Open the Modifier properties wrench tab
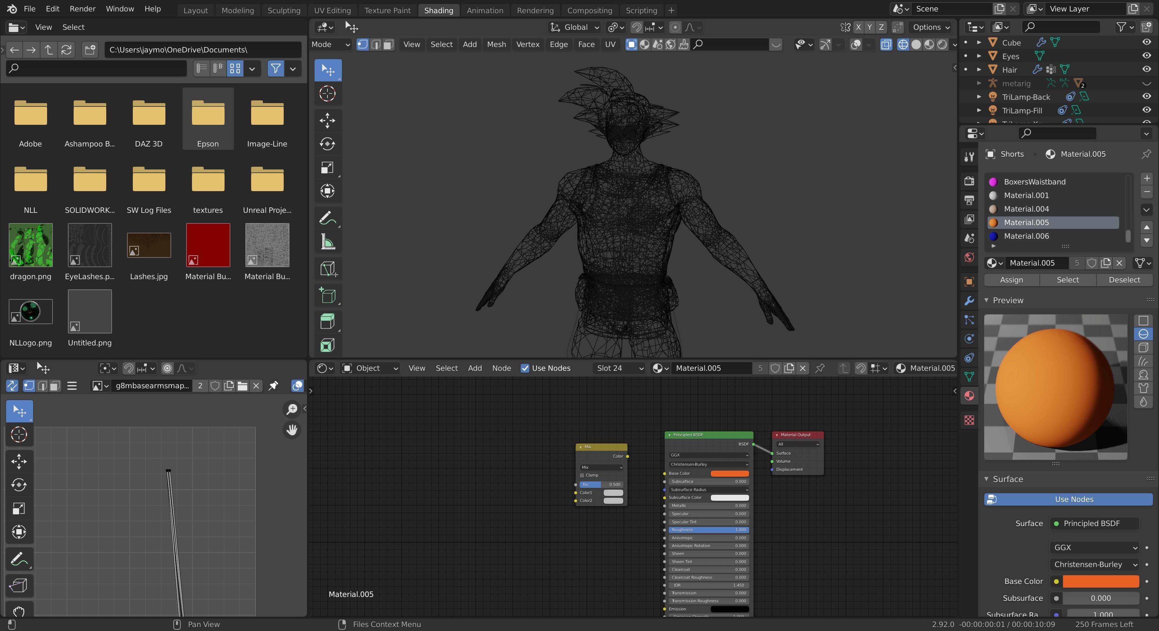The width and height of the screenshot is (1159, 631). (x=969, y=301)
